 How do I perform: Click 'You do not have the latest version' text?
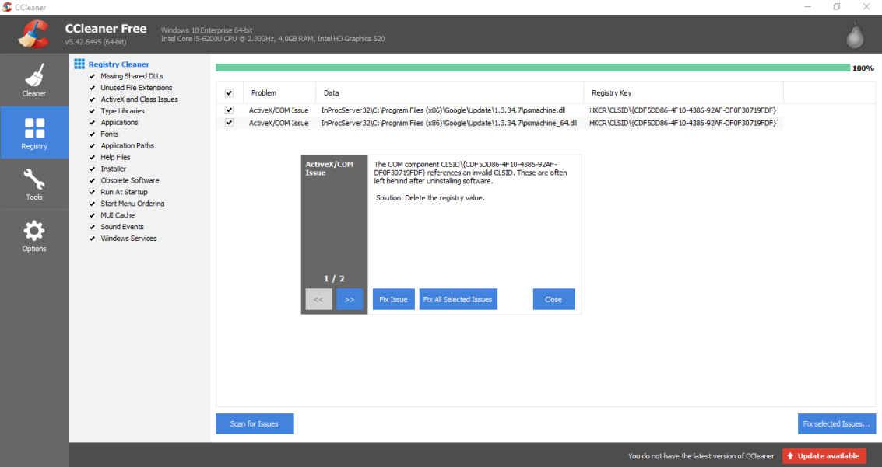pyautogui.click(x=701, y=456)
